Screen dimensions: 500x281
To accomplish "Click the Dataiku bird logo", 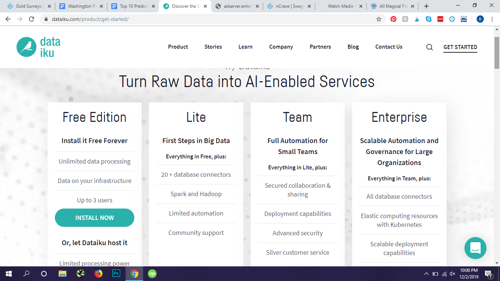I will coord(38,47).
